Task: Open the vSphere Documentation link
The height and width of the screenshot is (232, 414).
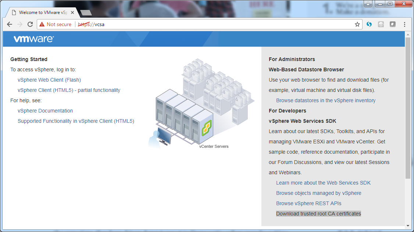Action: point(45,111)
